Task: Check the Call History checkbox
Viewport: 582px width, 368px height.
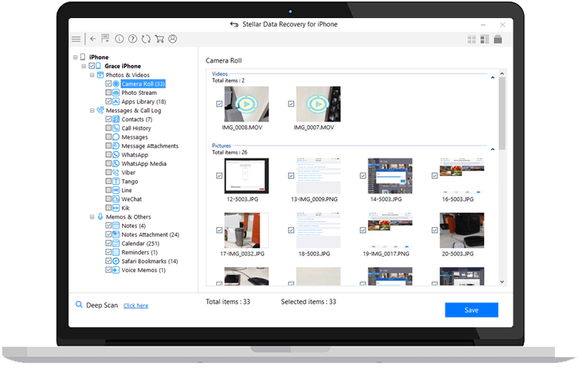Action: [109, 128]
